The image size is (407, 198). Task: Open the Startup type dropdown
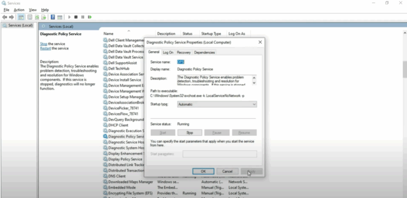coord(217,104)
